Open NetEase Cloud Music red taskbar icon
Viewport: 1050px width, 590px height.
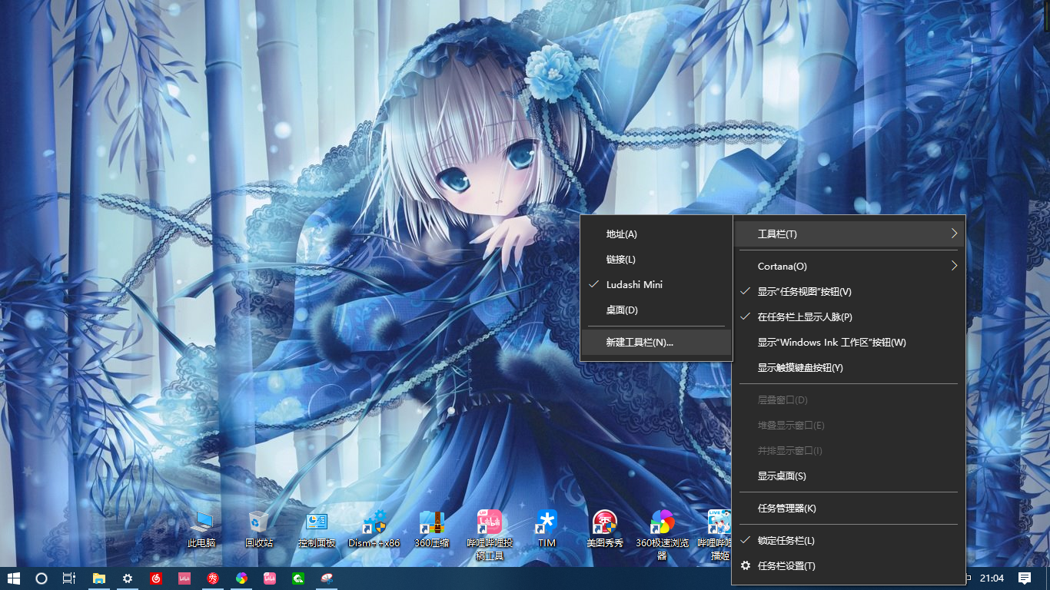(156, 578)
